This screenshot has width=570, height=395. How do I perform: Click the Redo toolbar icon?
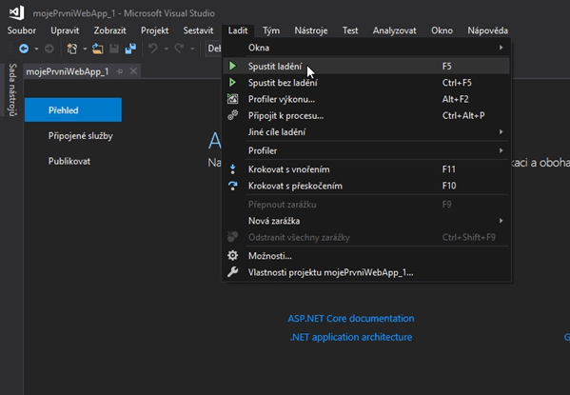coord(179,49)
